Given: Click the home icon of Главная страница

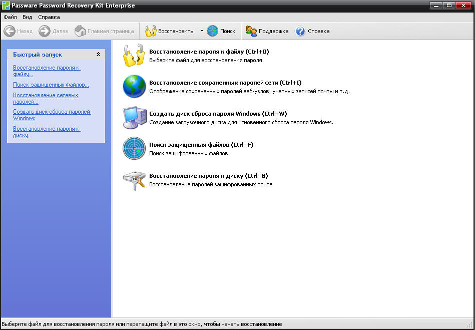Looking at the screenshot, I should tap(80, 31).
